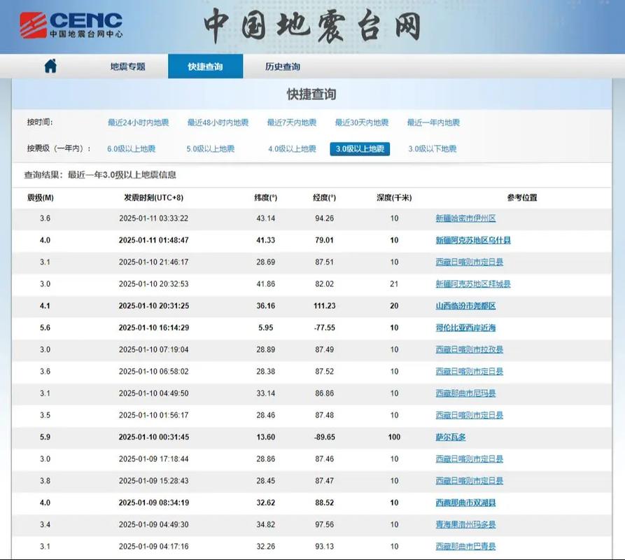Select magnitude 6.0 and above filter
This screenshot has height=560, width=625.
coord(130,148)
